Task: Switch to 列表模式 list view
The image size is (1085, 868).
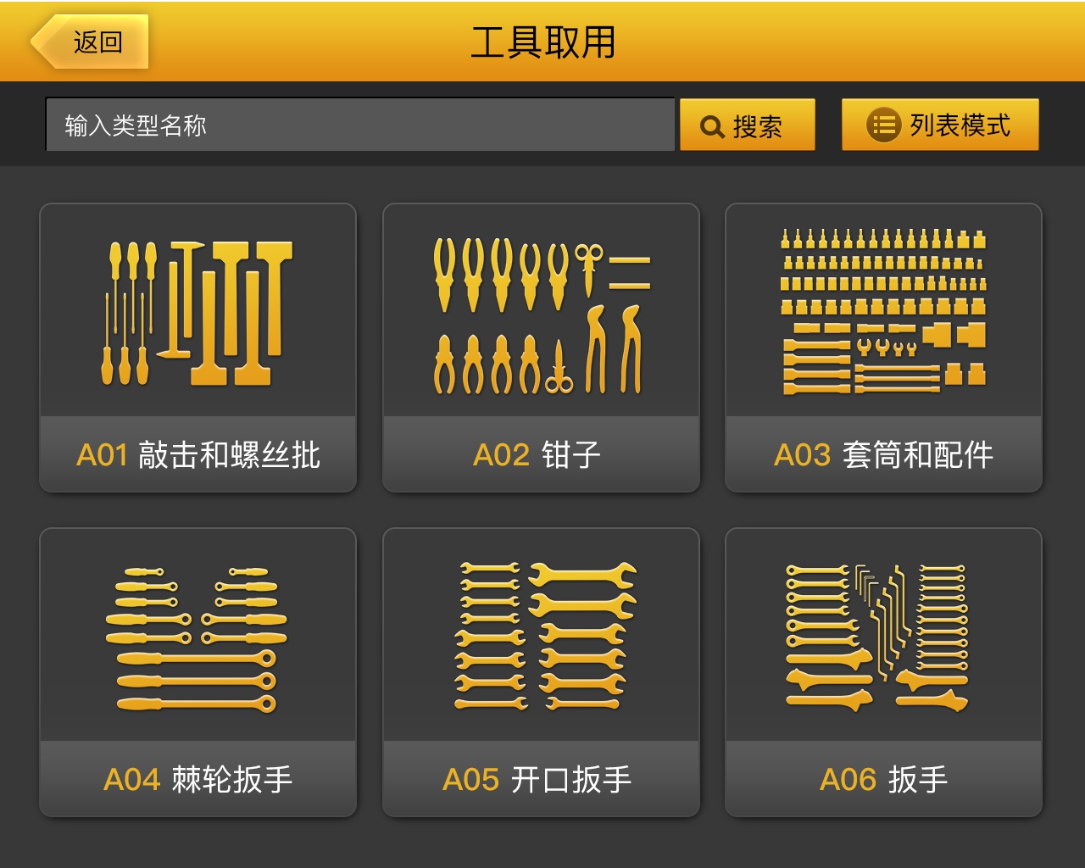Action: click(x=940, y=125)
